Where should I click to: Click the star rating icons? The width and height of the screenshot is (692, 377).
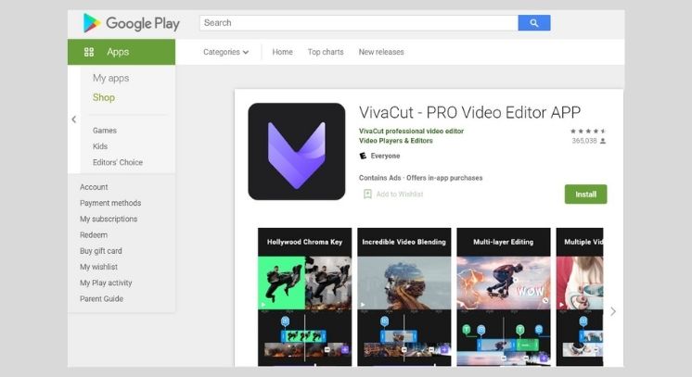pyautogui.click(x=588, y=131)
